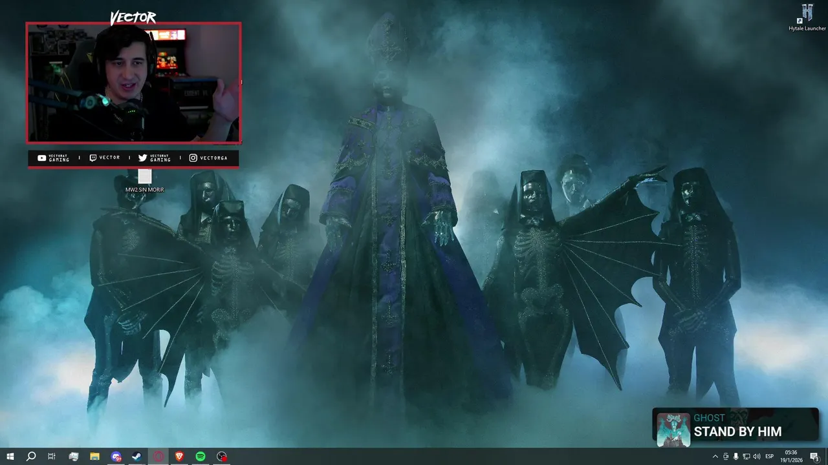Open Brave browser from the taskbar
The image size is (828, 465).
179,457
